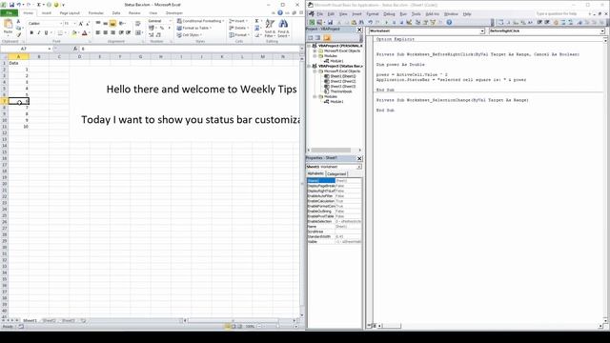Click the Font Color red A icon

point(84,33)
